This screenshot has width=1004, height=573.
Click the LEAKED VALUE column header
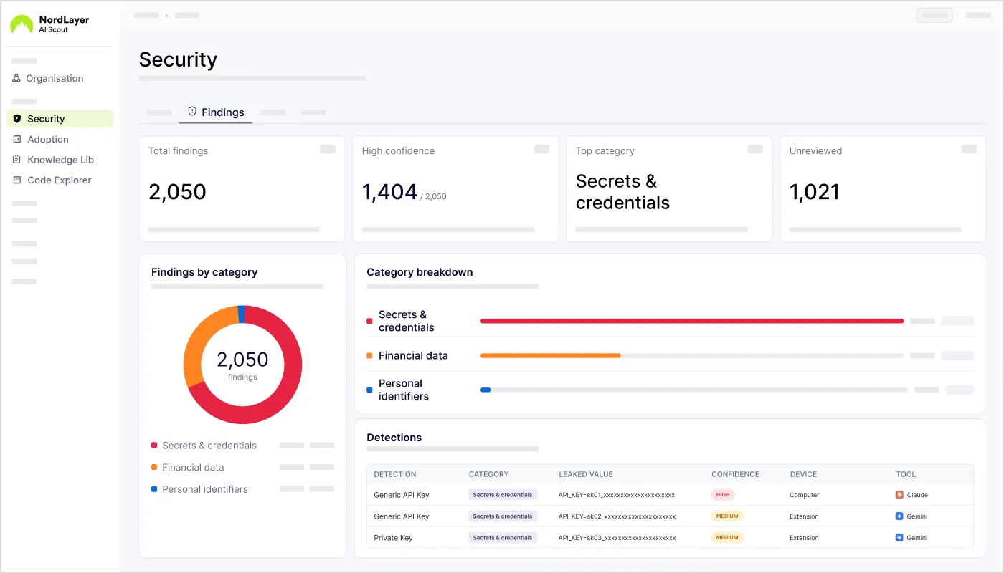(586, 474)
